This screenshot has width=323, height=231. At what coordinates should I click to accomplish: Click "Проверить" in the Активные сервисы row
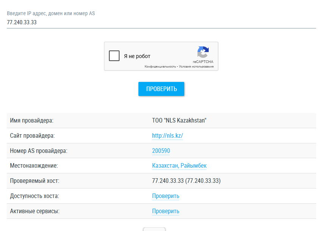point(166,211)
